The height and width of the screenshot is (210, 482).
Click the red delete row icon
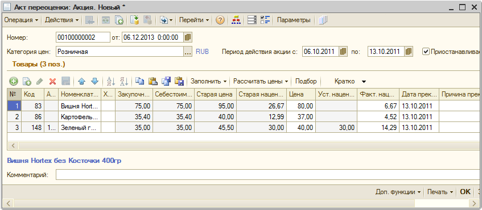(52, 81)
